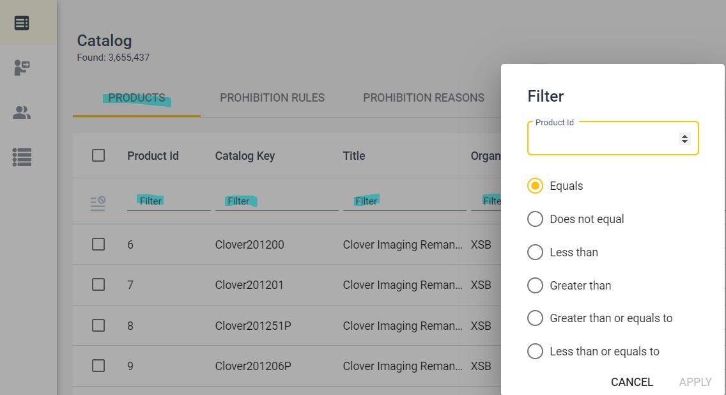Viewport: 726px width, 395px height.
Task: Select the checkbox beside Clover201201
Action: (x=98, y=285)
